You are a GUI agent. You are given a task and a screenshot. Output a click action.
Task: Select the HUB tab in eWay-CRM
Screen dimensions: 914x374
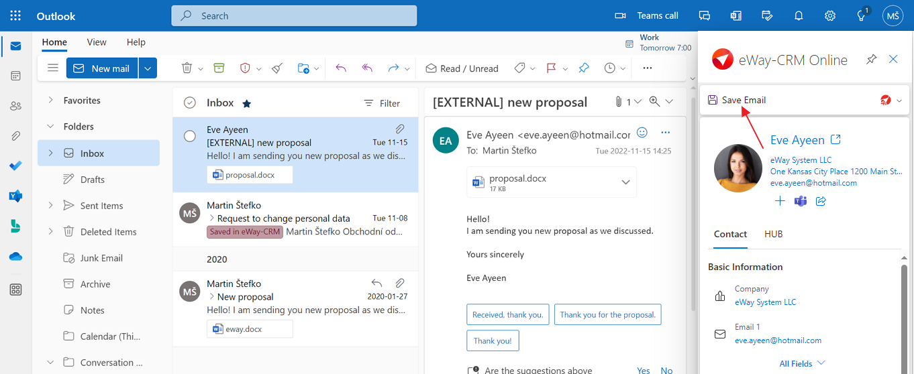(773, 234)
